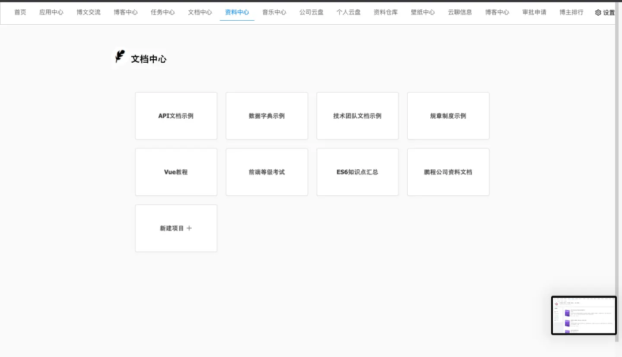Viewport: 622px width, 357px height.
Task: Open settings via the gear icon
Action: pyautogui.click(x=598, y=13)
